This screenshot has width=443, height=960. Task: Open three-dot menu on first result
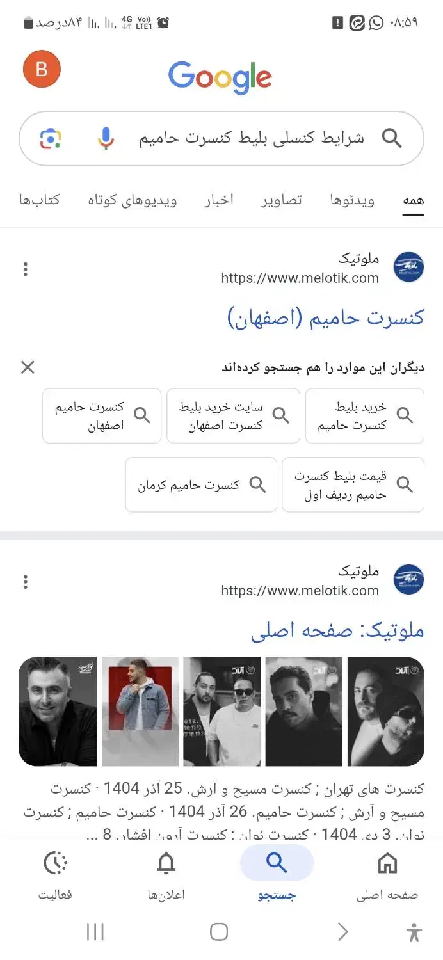(x=26, y=269)
